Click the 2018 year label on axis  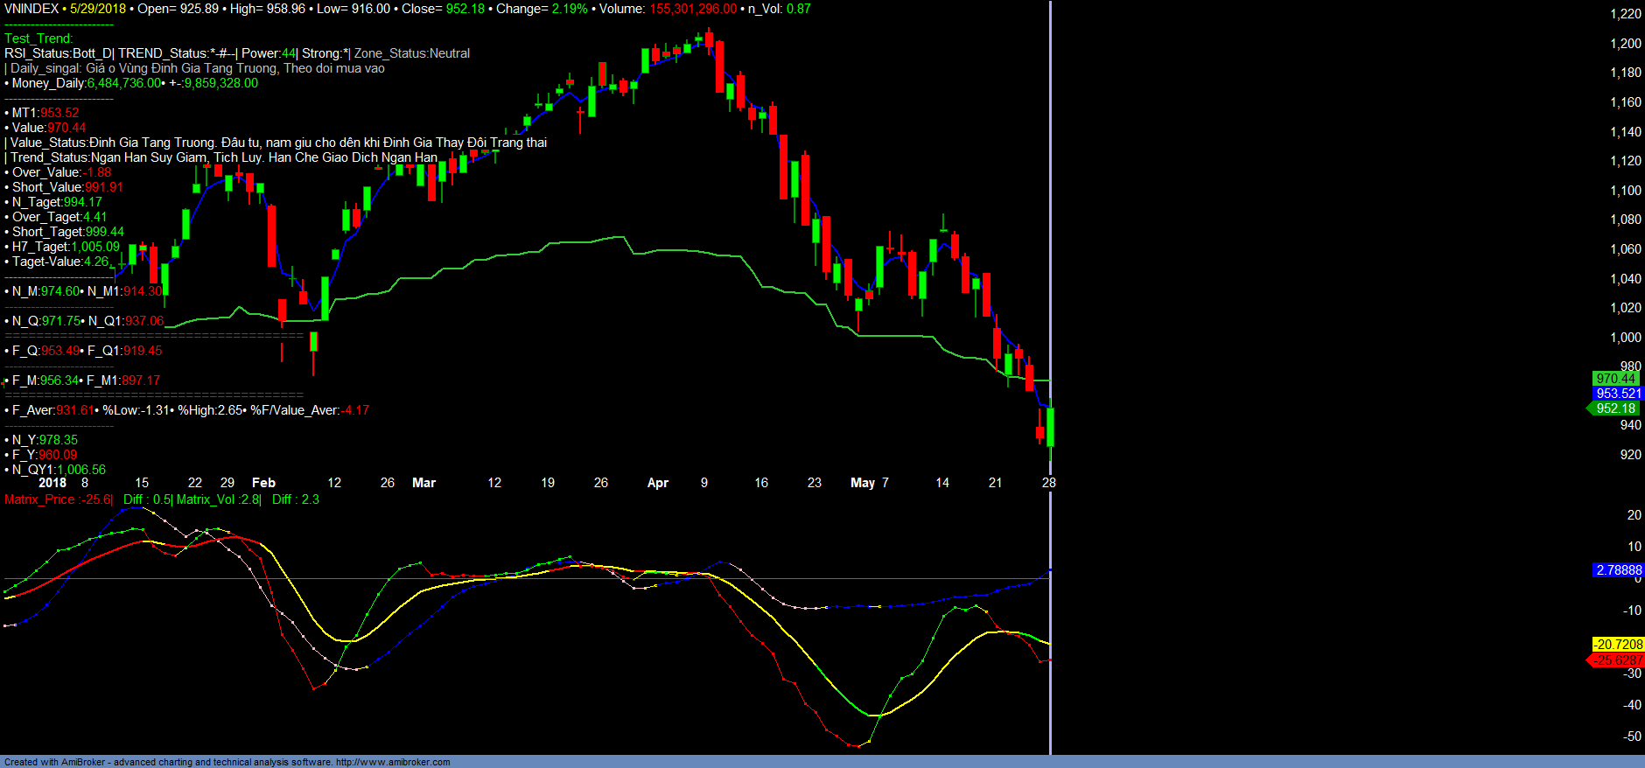(52, 483)
